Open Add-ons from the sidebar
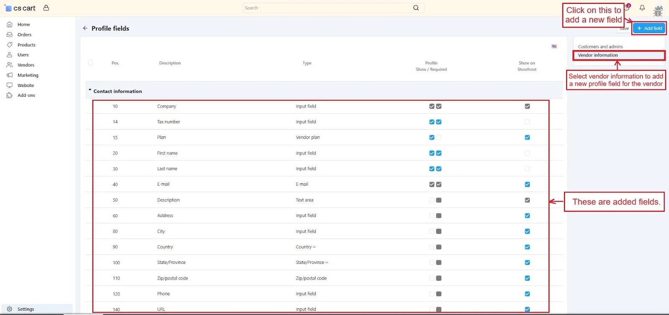669x315 pixels. [x=26, y=95]
